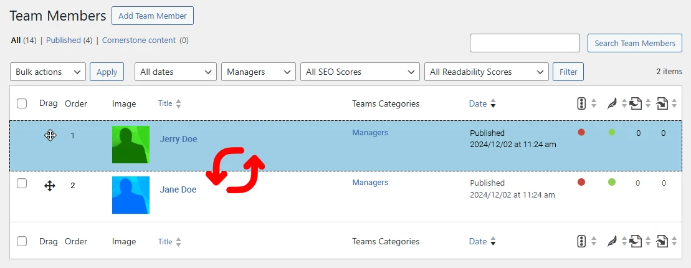Click the Filter button
691x268 pixels.
568,72
